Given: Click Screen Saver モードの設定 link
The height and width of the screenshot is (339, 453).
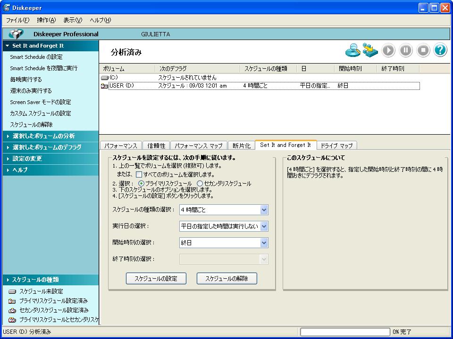Looking at the screenshot, I should (x=41, y=102).
